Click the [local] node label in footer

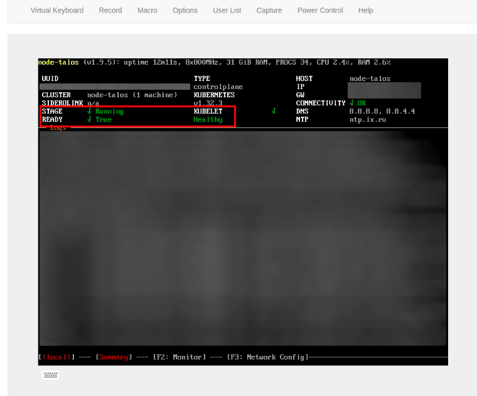(x=56, y=357)
